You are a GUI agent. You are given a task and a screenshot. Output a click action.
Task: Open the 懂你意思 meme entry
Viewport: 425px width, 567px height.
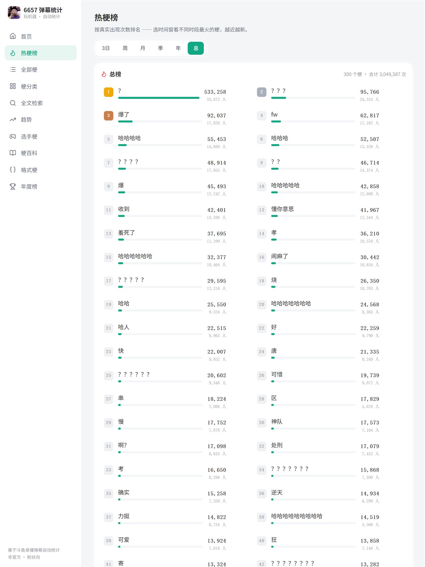318,213
